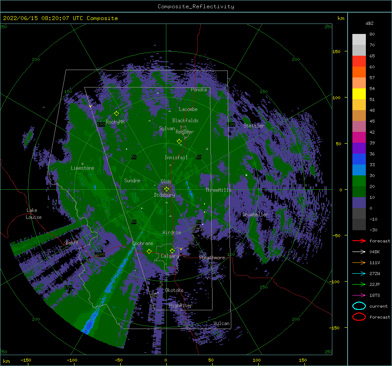The image size is (392, 366).
Task: Click yellow diamond marker below RedDeer
Action: click(179, 141)
